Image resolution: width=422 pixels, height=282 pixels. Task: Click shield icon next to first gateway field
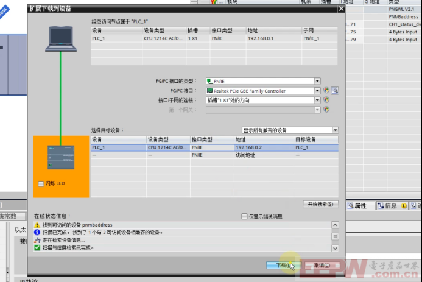point(326,110)
